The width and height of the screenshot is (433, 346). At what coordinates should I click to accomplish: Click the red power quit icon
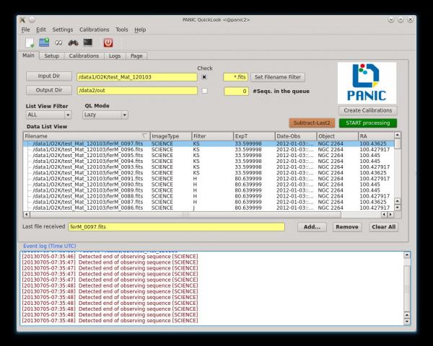click(108, 43)
